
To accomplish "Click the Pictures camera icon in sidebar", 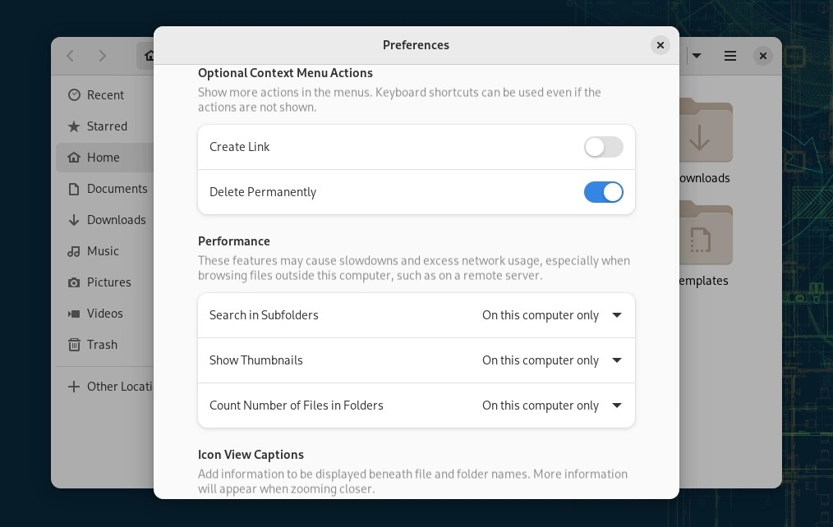I will click(x=74, y=282).
